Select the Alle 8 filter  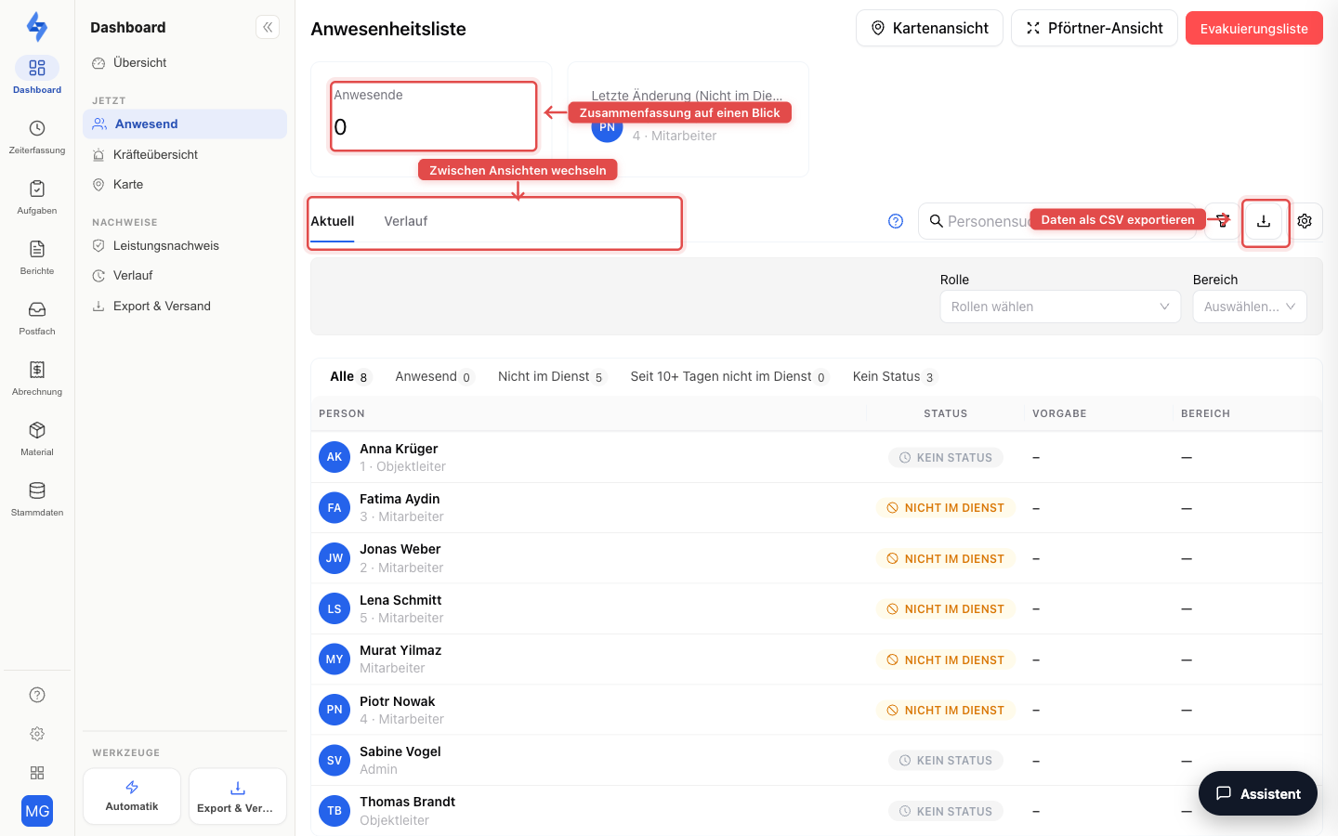tap(349, 376)
